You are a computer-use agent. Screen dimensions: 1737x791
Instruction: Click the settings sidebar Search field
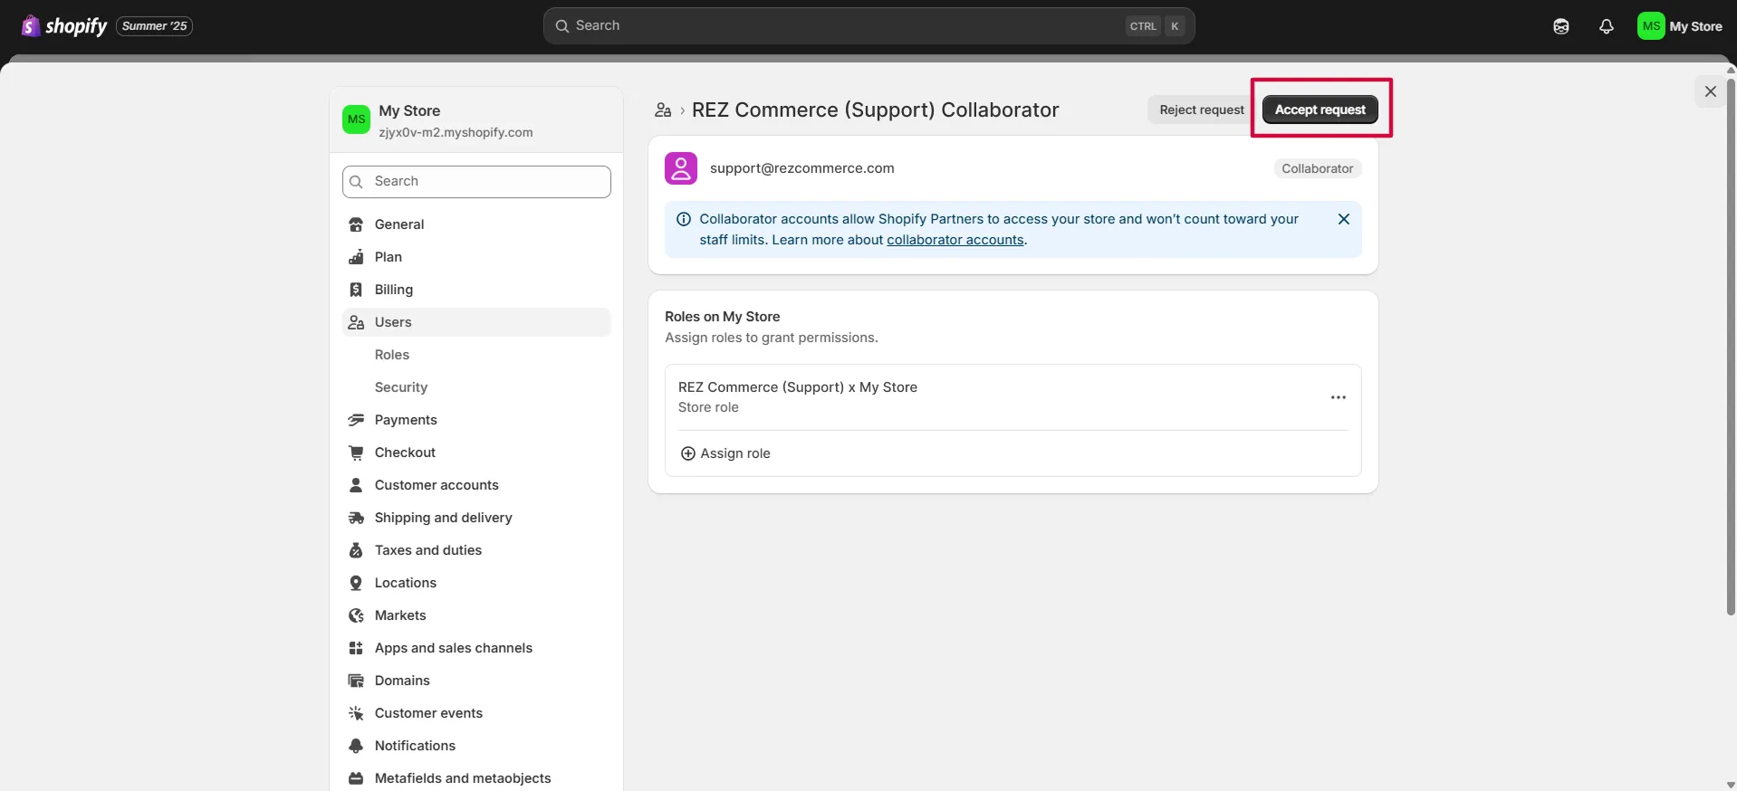(x=476, y=181)
